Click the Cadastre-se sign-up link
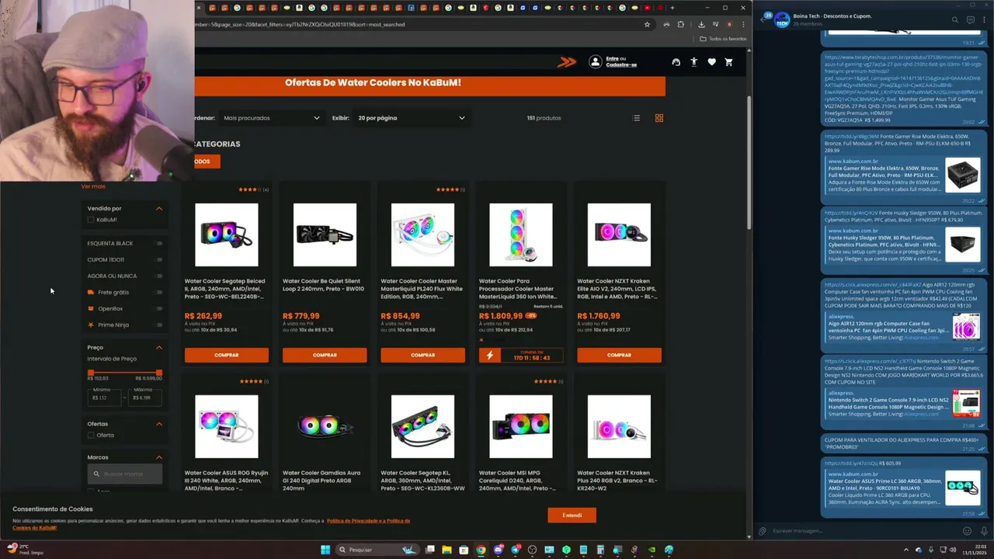Image resolution: width=994 pixels, height=559 pixels. [621, 65]
